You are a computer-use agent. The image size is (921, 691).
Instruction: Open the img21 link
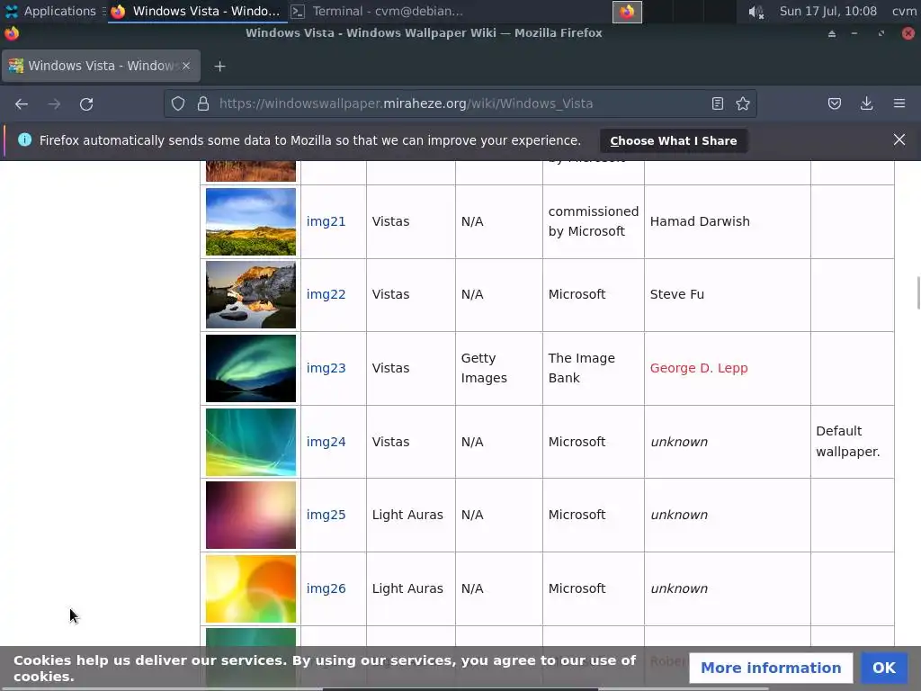coord(326,221)
